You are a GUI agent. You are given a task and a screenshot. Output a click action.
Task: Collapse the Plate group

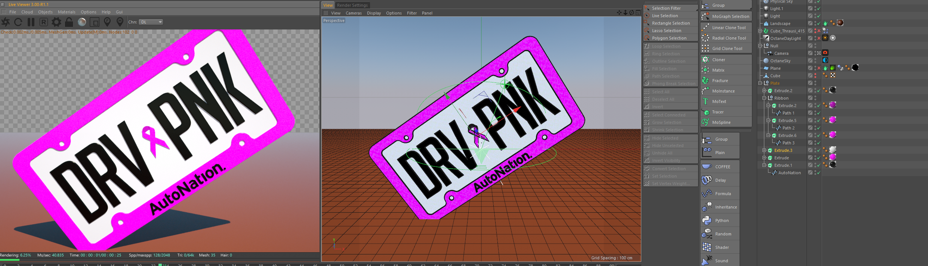(760, 83)
